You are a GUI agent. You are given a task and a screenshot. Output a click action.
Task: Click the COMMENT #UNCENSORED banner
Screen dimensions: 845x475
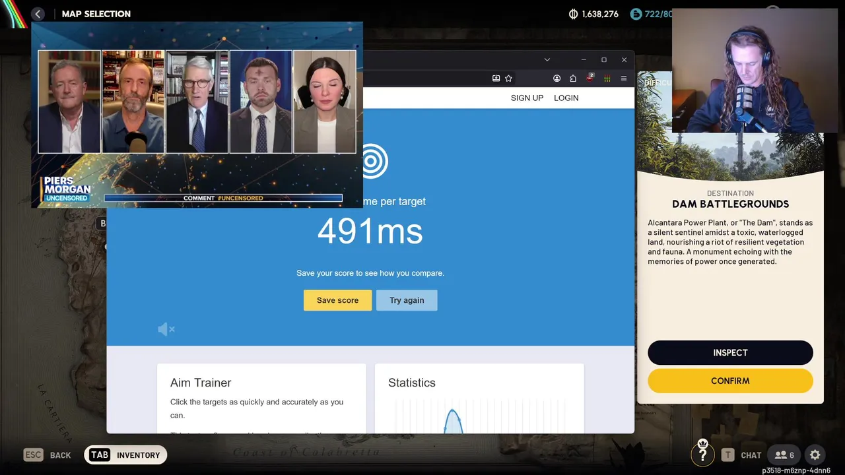pyautogui.click(x=223, y=198)
